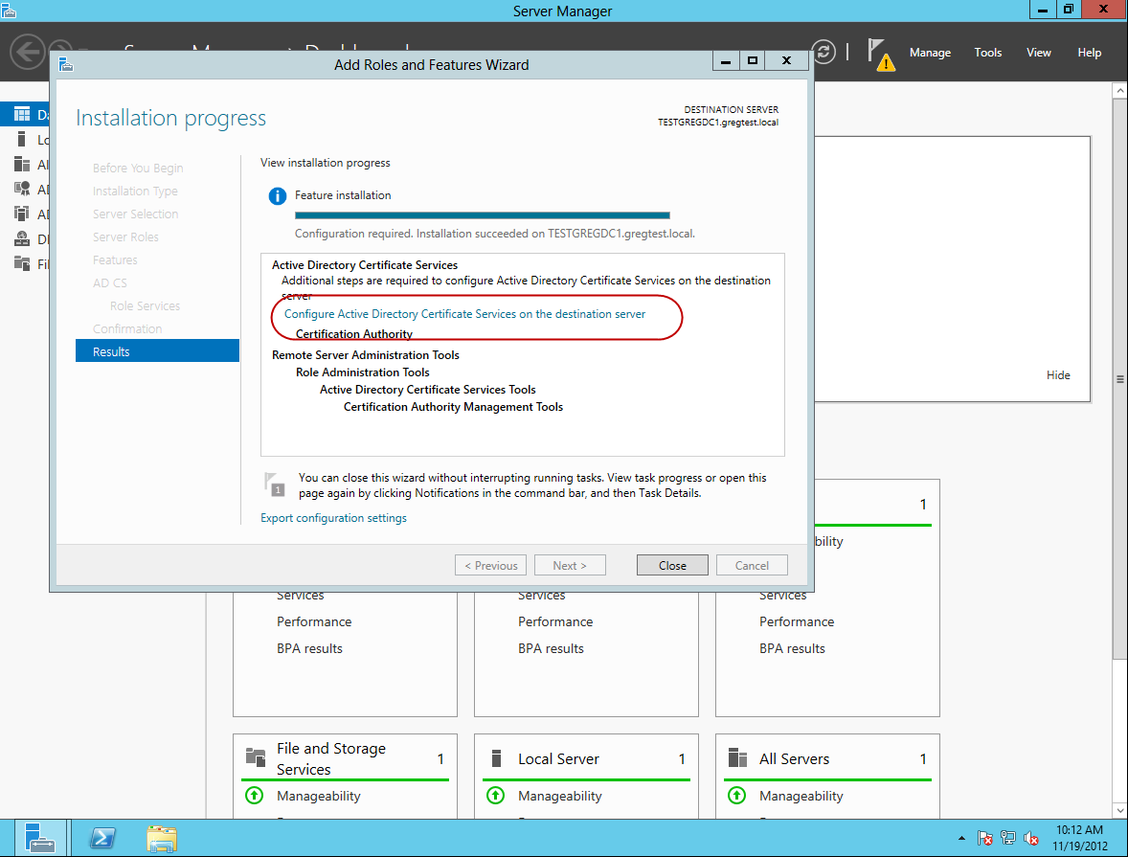Select the Confirmation step in the wizard

[x=127, y=328]
